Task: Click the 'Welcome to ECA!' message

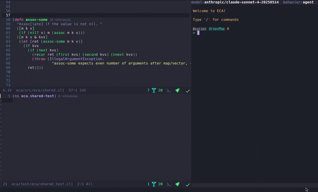Action: 209,11
